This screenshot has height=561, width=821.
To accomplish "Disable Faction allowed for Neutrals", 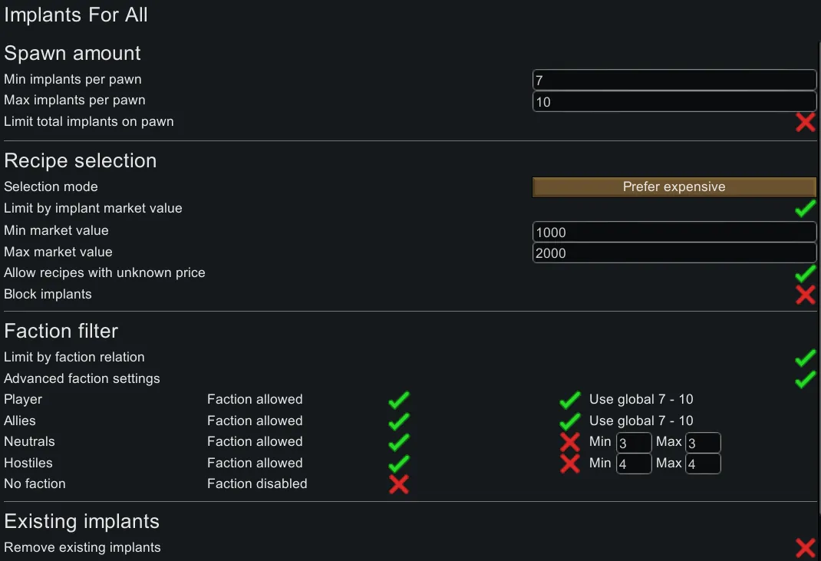I will (398, 442).
